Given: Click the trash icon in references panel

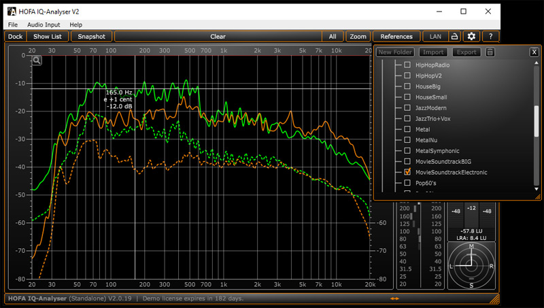Looking at the screenshot, I should [490, 52].
